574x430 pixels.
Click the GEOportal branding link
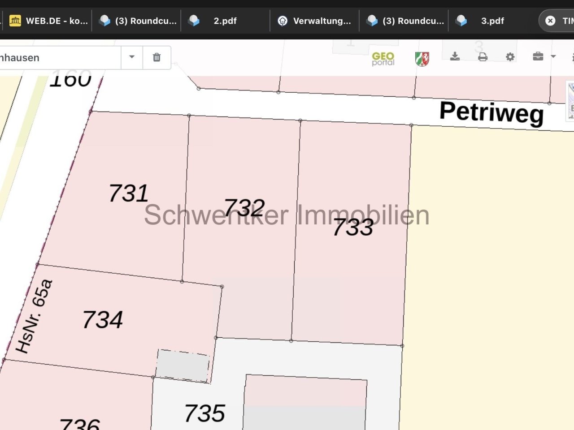coord(383,58)
